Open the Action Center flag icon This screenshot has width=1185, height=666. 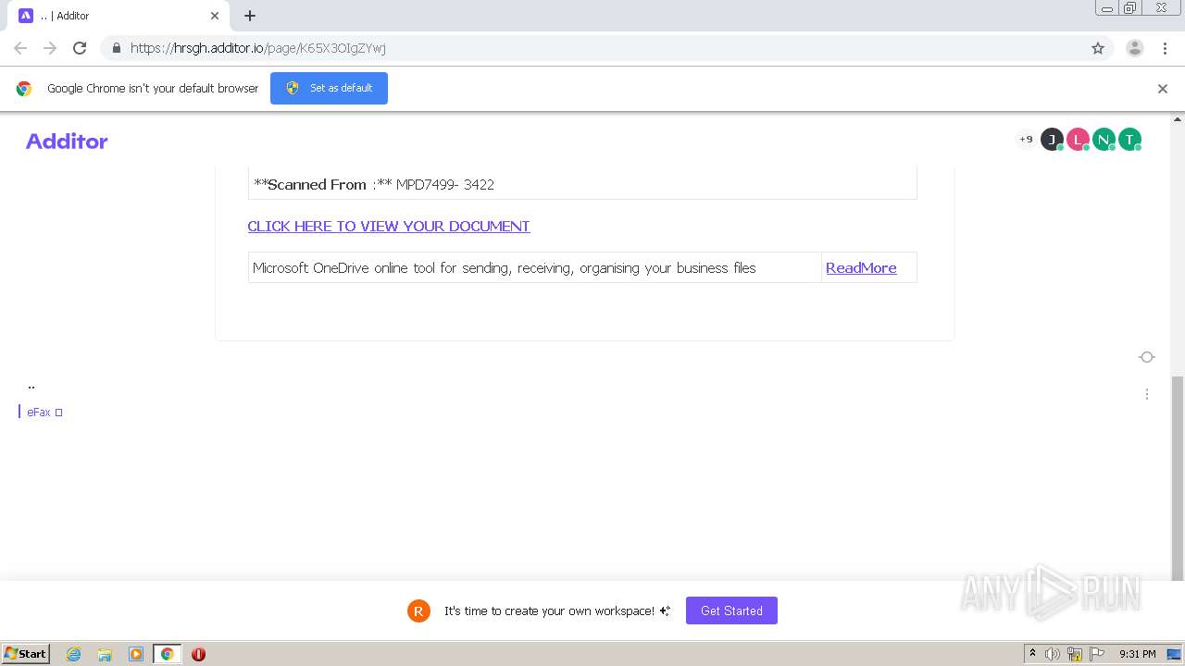tap(1098, 654)
